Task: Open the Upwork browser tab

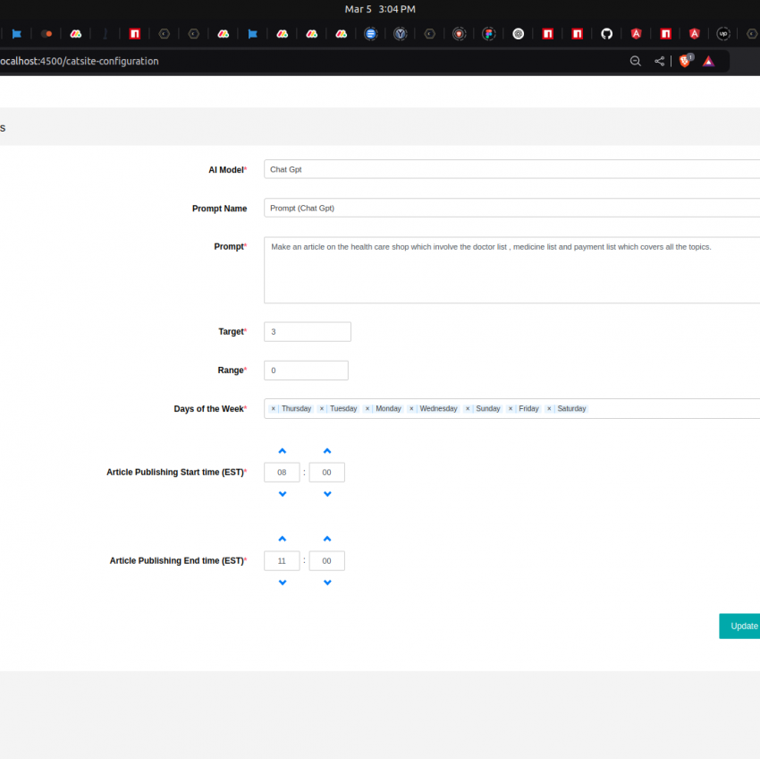Action: 723,33
